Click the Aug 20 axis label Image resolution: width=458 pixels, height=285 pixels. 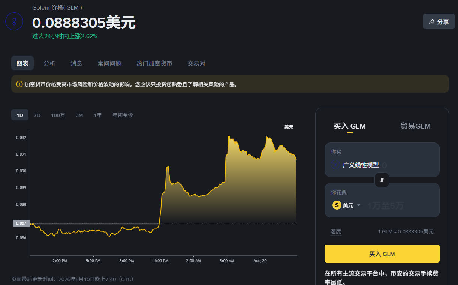point(260,260)
